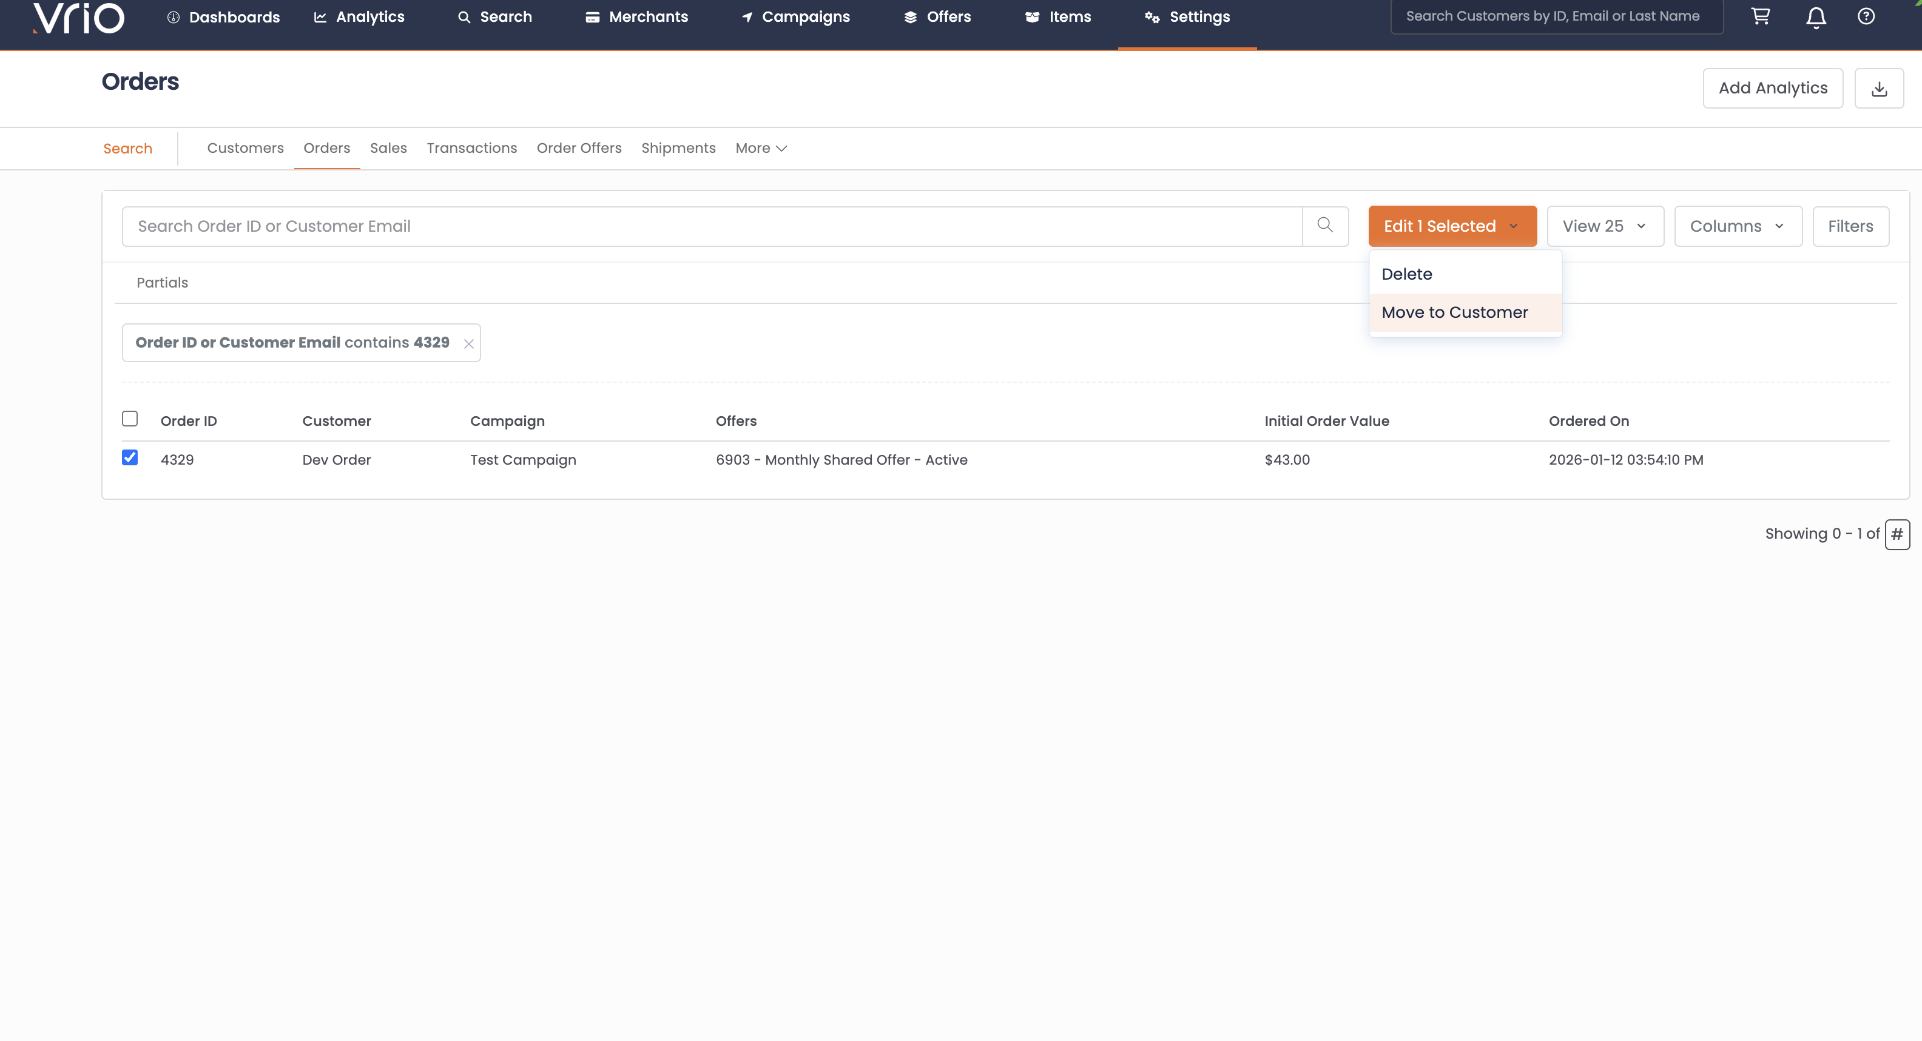The width and height of the screenshot is (1922, 1041).
Task: Expand the Columns dropdown
Action: [x=1738, y=226]
